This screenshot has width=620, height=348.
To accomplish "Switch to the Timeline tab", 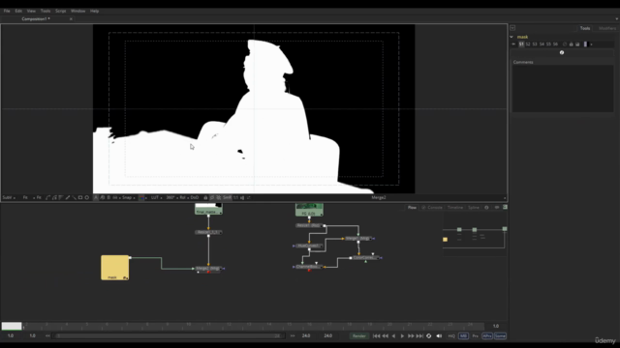I will point(454,207).
